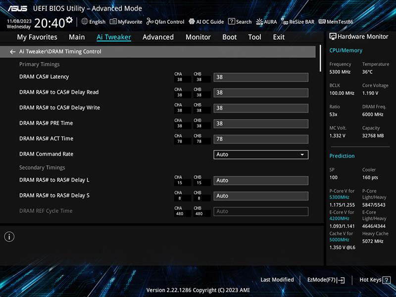Click the Core Voltage value 1.190 V

[370, 93]
